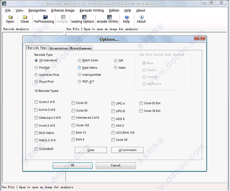This screenshot has width=230, height=191.
Task: Check the Code 32 checkbox
Action: click(x=73, y=103)
